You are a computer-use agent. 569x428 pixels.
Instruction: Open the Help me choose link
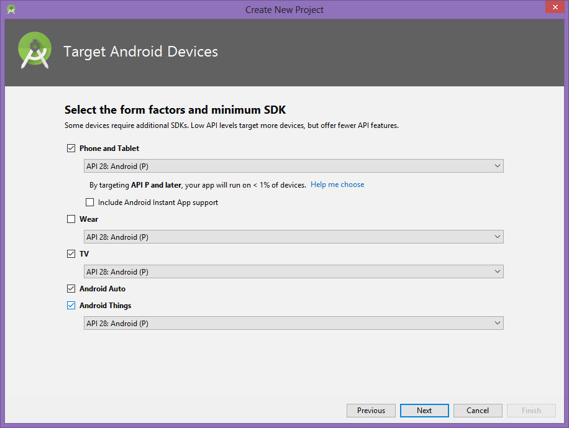coord(337,184)
